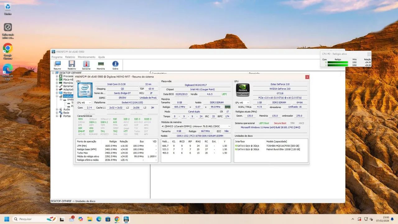This screenshot has width=398, height=224.
Task: Open the Relatório toolbar icon
Action: [x=72, y=65]
